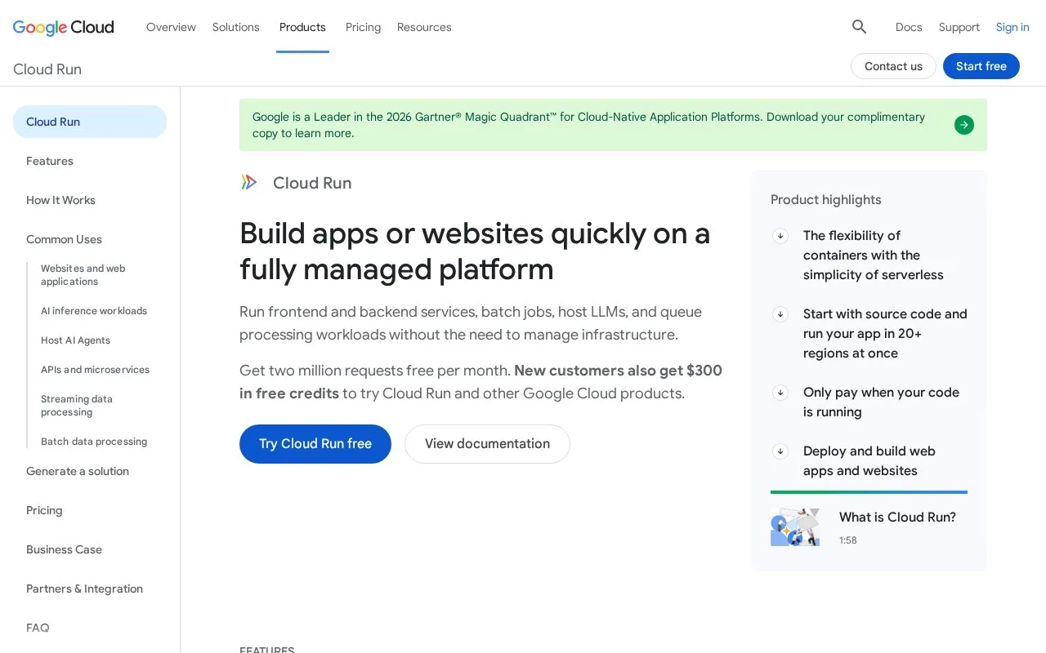Open the Support link
Viewport: 1046px width, 653px height.
coord(959,27)
